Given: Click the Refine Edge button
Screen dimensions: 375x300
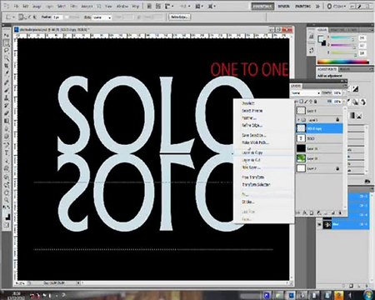Looking at the screenshot, I should pos(179,17).
